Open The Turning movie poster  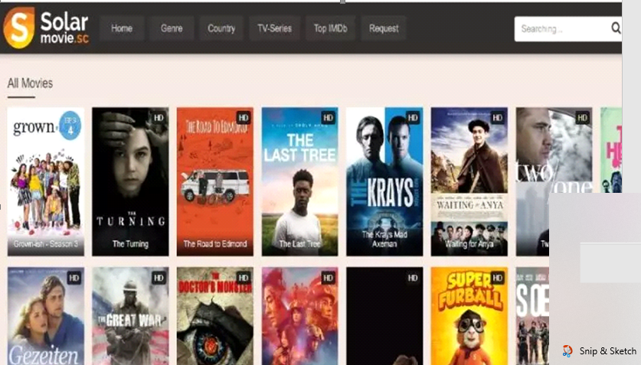coord(130,181)
